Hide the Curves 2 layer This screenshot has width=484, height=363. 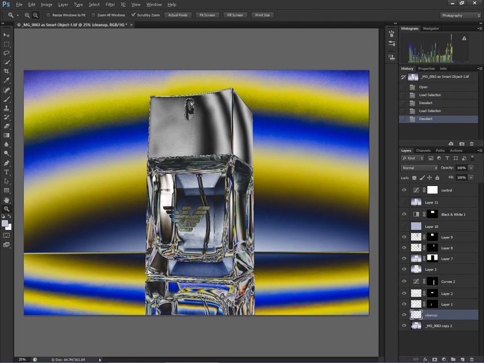tap(404, 281)
